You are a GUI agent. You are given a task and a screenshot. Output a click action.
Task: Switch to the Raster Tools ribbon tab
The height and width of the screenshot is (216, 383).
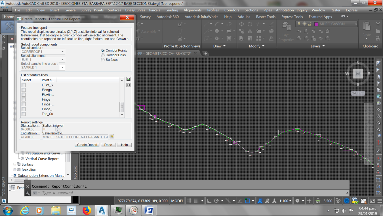click(x=266, y=17)
